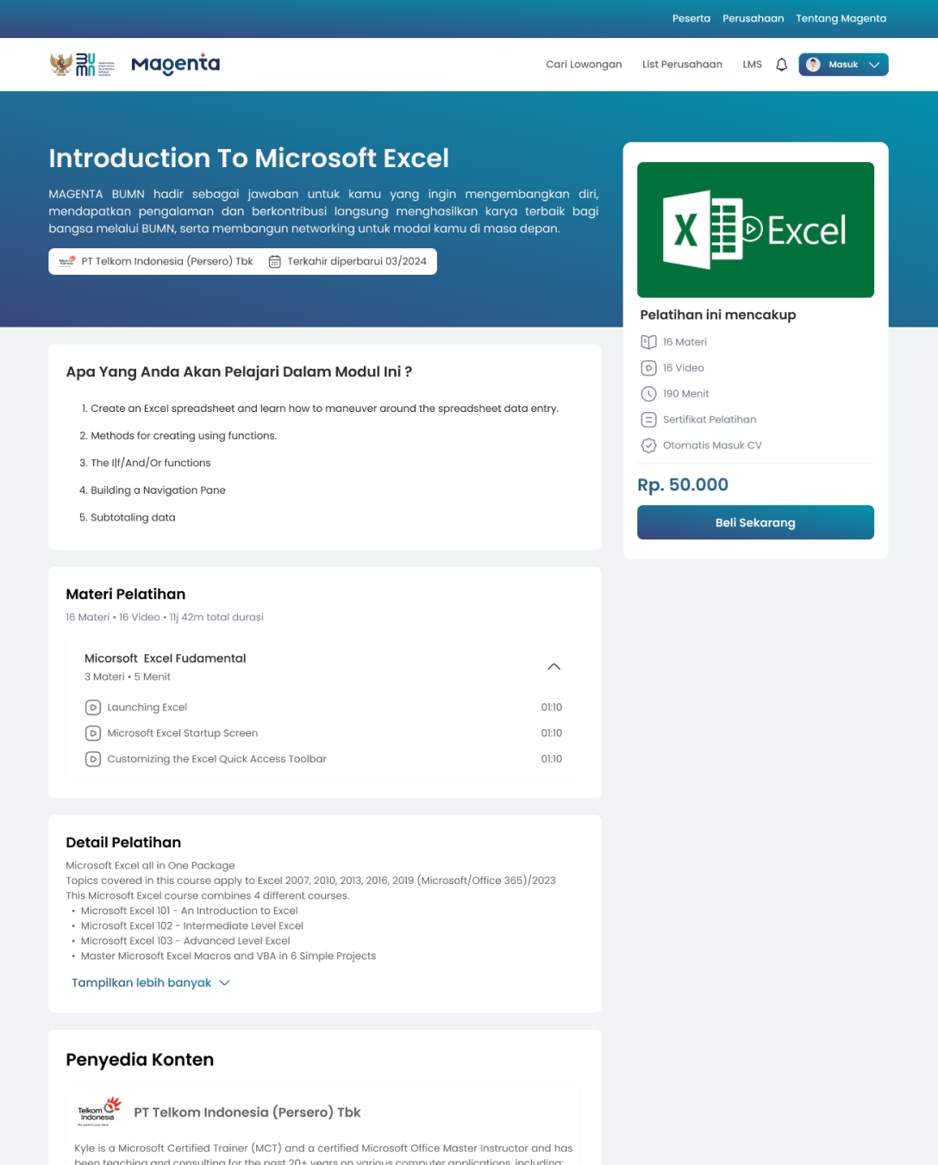Click the clock icon next to 190 Menit
Viewport: 938px width, 1165px height.
(x=648, y=394)
